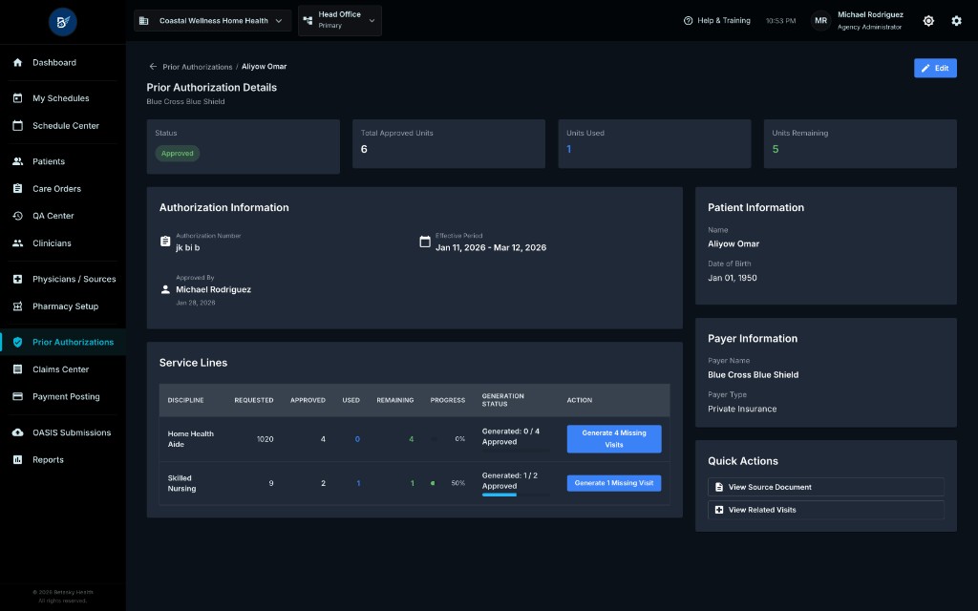Click the Claims Center icon
Image resolution: width=978 pixels, height=611 pixels.
17,369
